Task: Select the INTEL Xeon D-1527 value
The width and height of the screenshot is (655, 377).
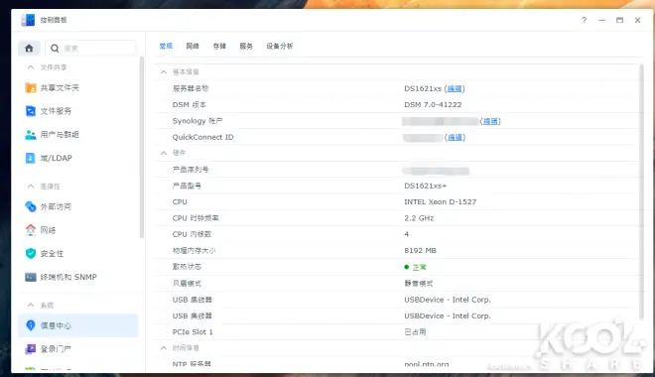Action: point(441,202)
